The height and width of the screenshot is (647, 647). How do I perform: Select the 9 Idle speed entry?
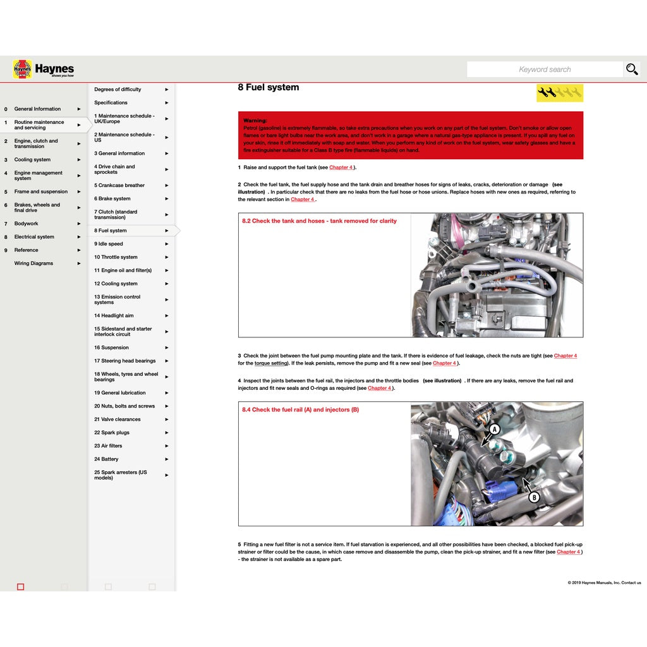[x=109, y=243]
